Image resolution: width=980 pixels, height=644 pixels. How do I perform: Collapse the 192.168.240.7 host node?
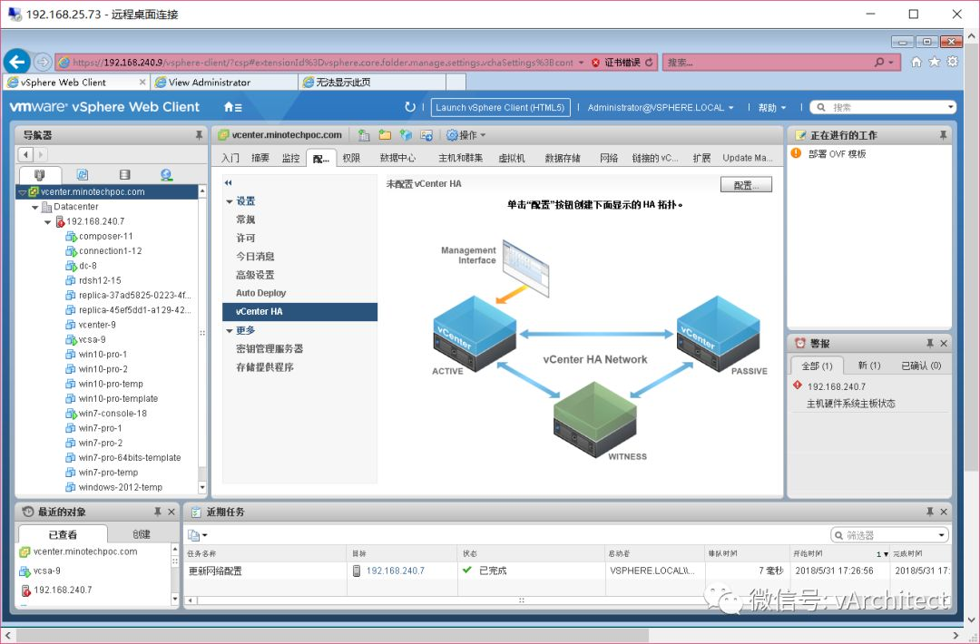tap(47, 221)
